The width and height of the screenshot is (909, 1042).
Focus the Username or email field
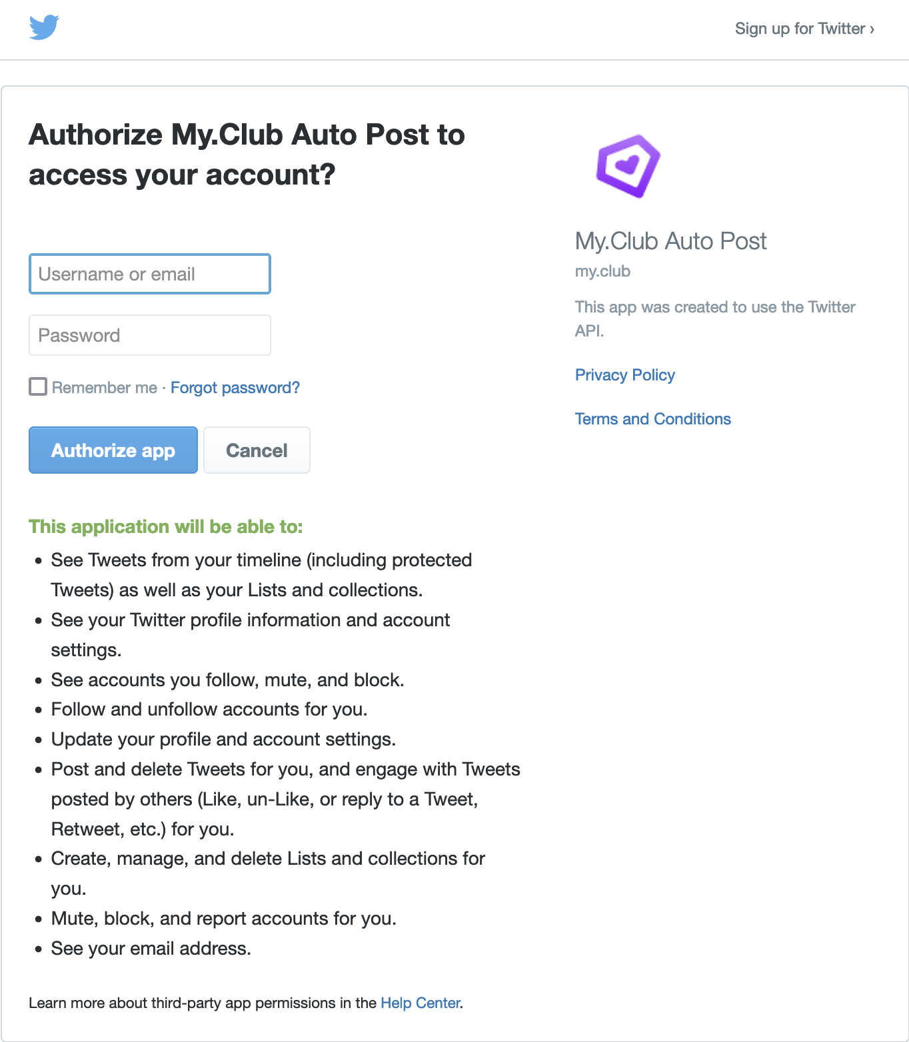(150, 274)
